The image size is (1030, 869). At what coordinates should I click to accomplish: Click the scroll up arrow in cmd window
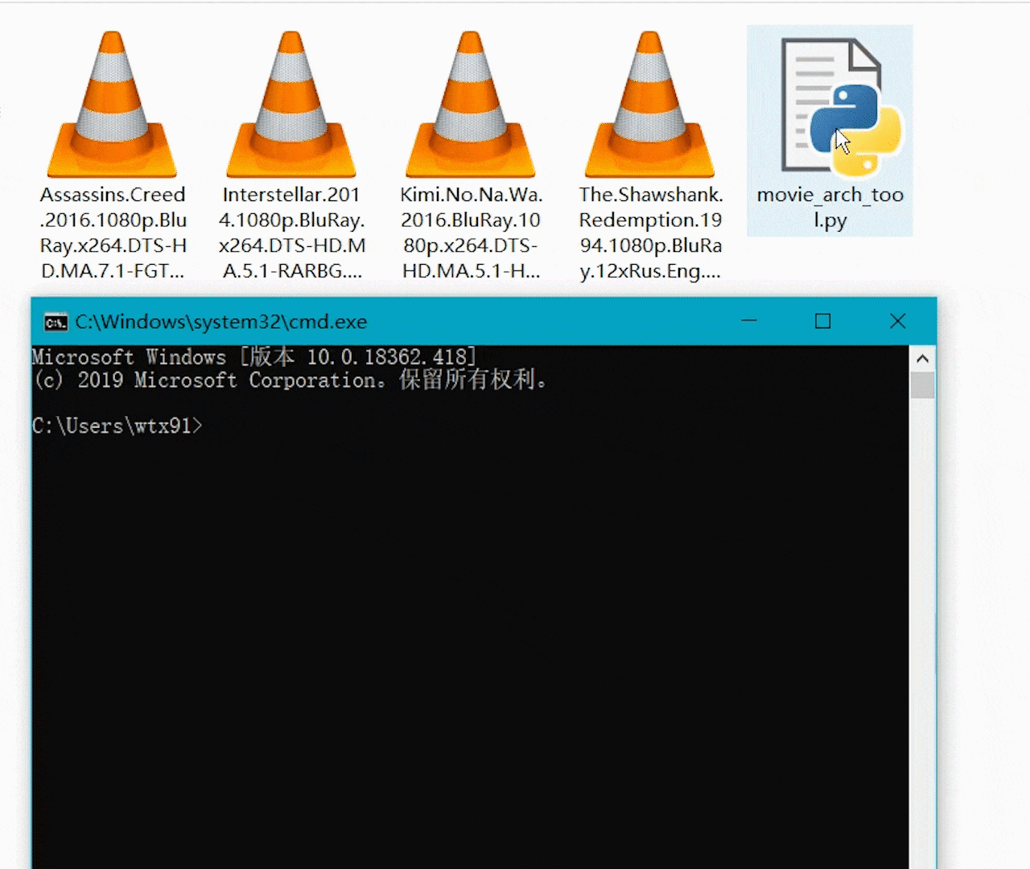pyautogui.click(x=923, y=359)
